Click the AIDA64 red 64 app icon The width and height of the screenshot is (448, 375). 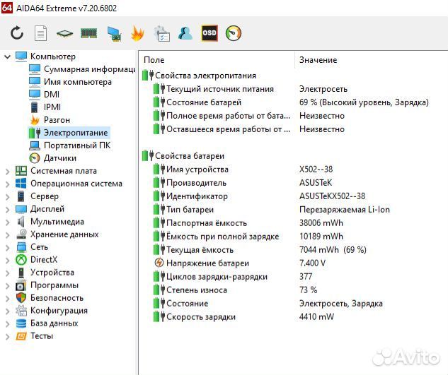[x=6, y=8]
